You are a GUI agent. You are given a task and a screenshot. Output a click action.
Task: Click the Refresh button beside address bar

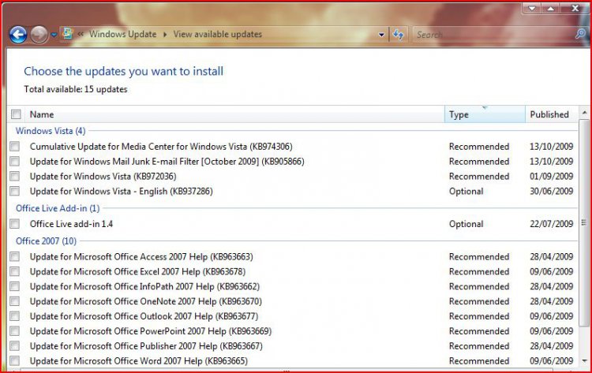399,35
